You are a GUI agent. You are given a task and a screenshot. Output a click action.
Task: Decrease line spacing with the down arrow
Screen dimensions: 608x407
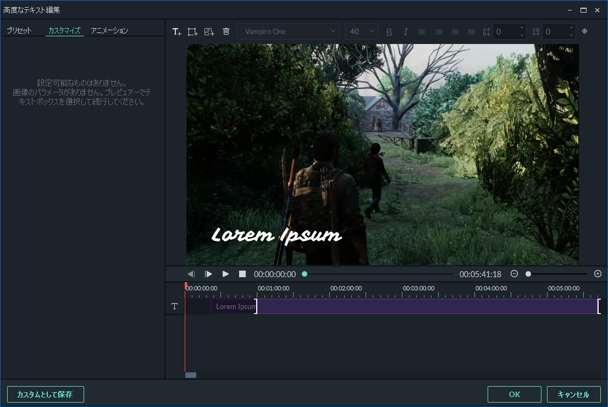tap(522, 35)
